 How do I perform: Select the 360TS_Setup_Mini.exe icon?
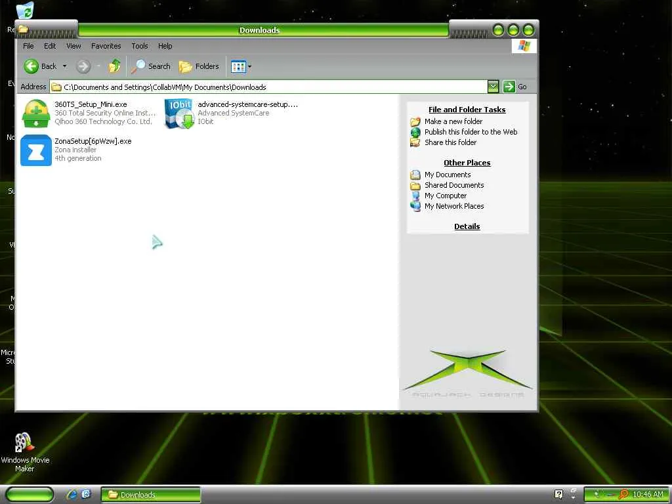[36, 114]
